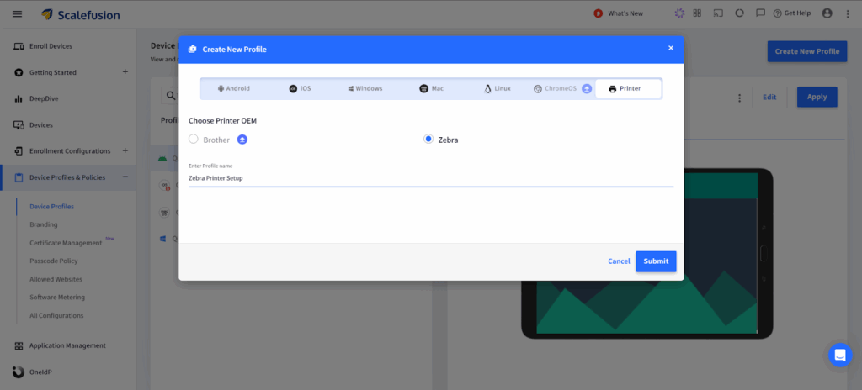Viewport: 862px width, 390px height.
Task: Open the hamburger menu next to Scalefusion logo
Action: [x=19, y=13]
